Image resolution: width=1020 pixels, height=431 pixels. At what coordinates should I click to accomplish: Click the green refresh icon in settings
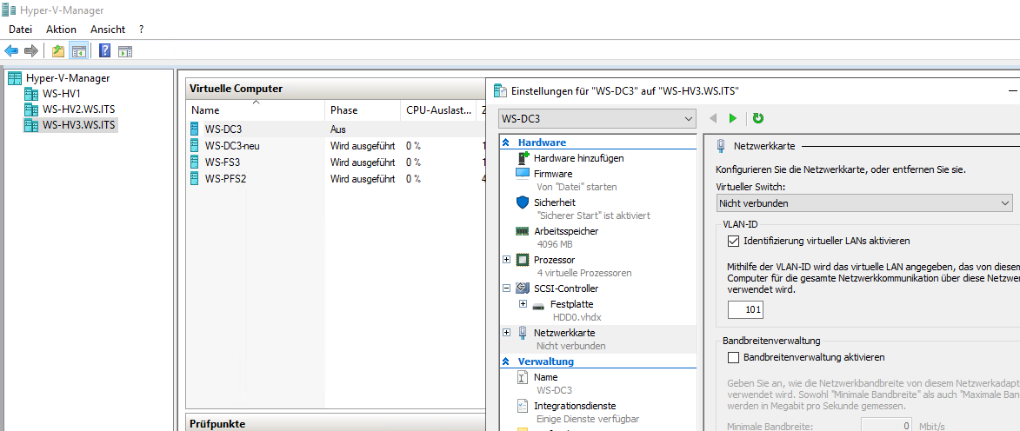tap(758, 118)
